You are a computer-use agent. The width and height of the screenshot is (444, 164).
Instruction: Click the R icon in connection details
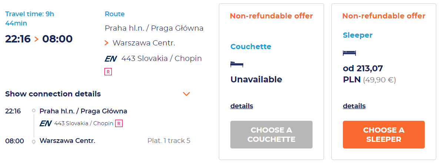[x=118, y=123]
